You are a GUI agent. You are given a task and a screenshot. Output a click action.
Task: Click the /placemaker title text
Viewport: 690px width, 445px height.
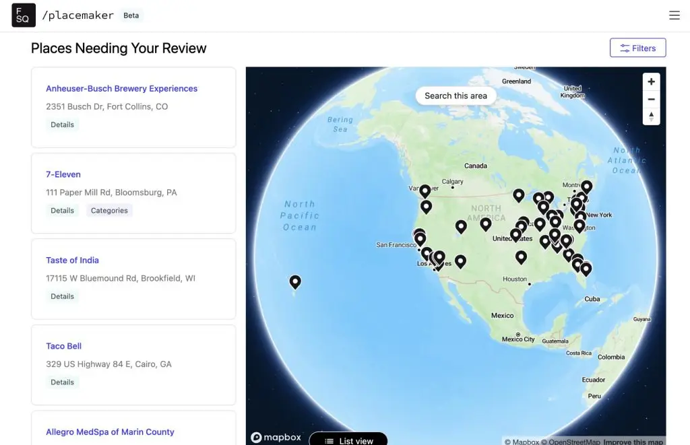click(78, 15)
